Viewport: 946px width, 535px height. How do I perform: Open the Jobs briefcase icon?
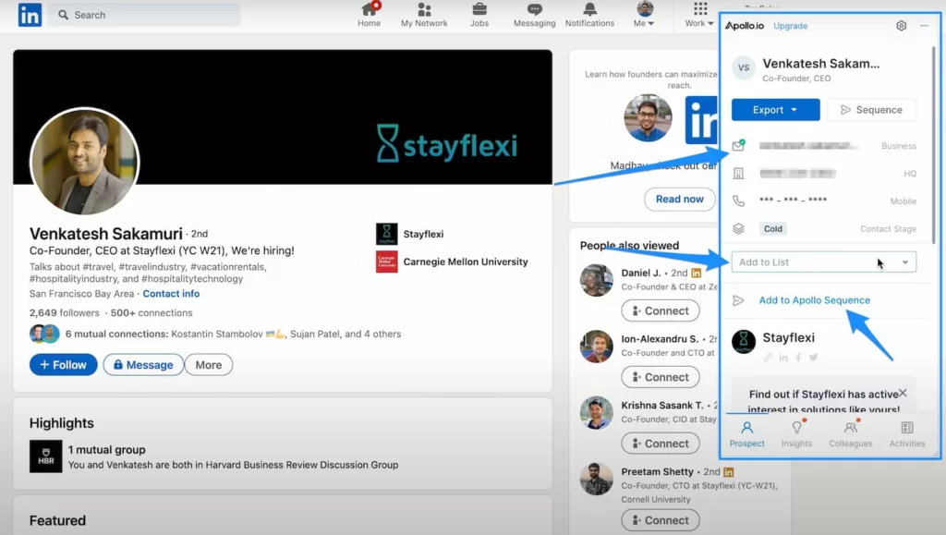[x=479, y=9]
